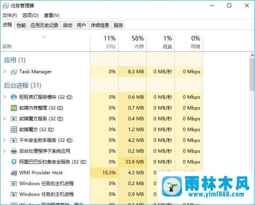Select the Task Manager process name
The height and width of the screenshot is (205, 255).
(x=35, y=72)
